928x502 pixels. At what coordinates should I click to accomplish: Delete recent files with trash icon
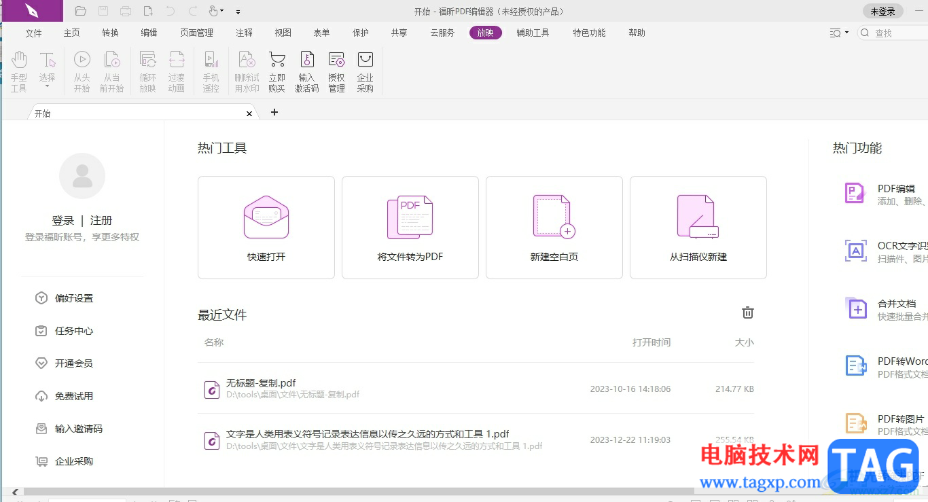747,312
